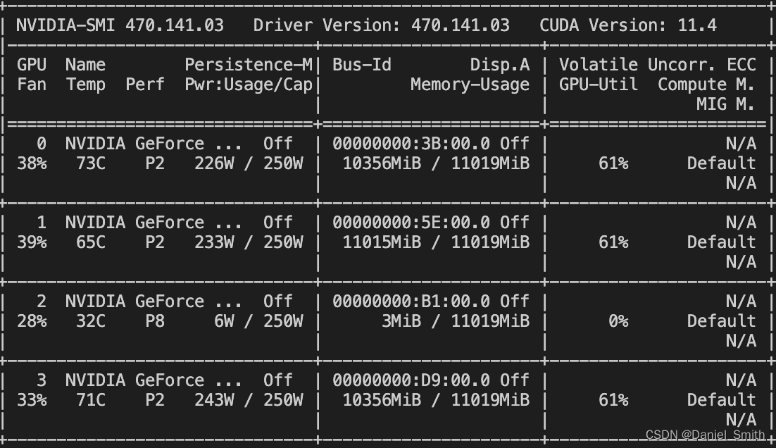
Task: Click GPU 1's NVIDIA GeForce name
Action: pyautogui.click(x=154, y=223)
